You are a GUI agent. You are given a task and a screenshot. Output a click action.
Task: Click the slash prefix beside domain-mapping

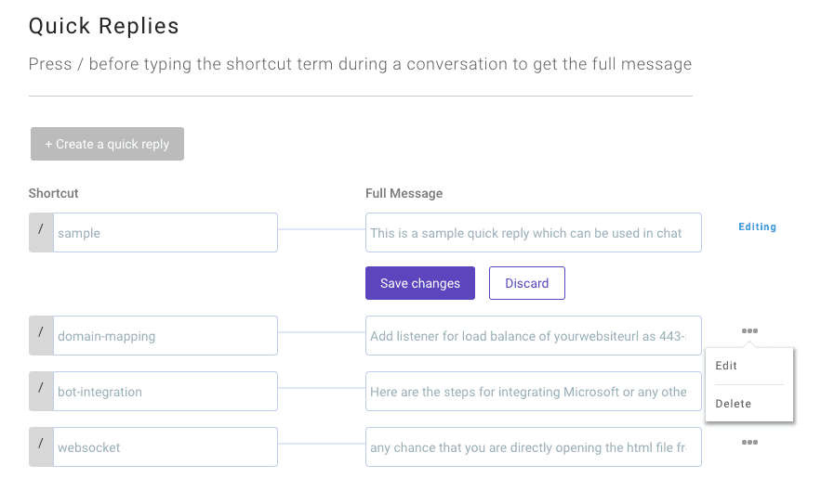tap(41, 335)
